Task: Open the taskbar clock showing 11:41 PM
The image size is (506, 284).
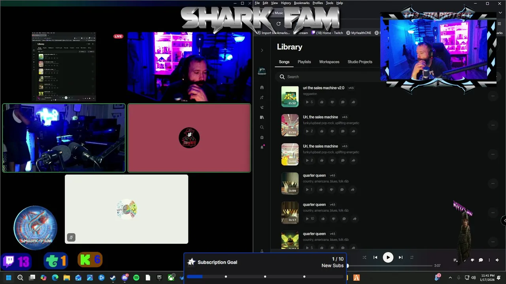Action: pos(488,278)
